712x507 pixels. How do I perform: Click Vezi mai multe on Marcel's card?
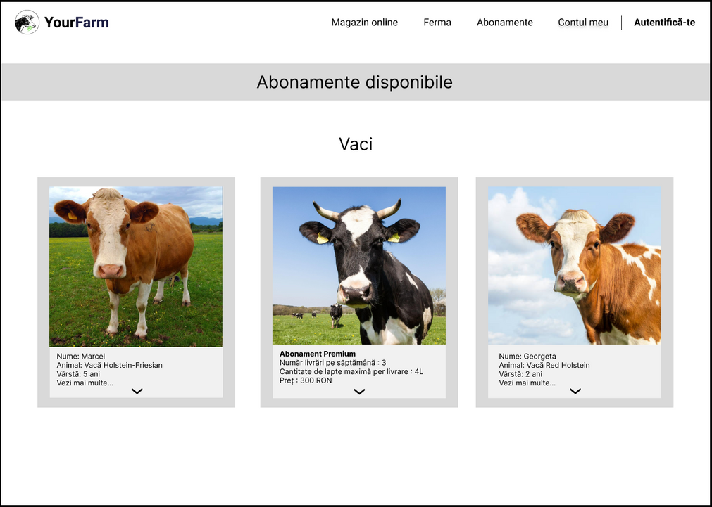(x=85, y=383)
